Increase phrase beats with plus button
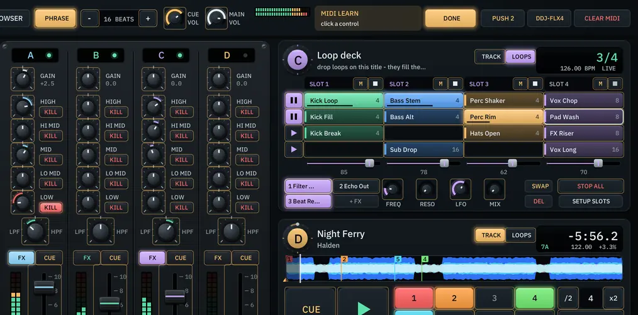Image resolution: width=638 pixels, height=315 pixels. [x=148, y=18]
